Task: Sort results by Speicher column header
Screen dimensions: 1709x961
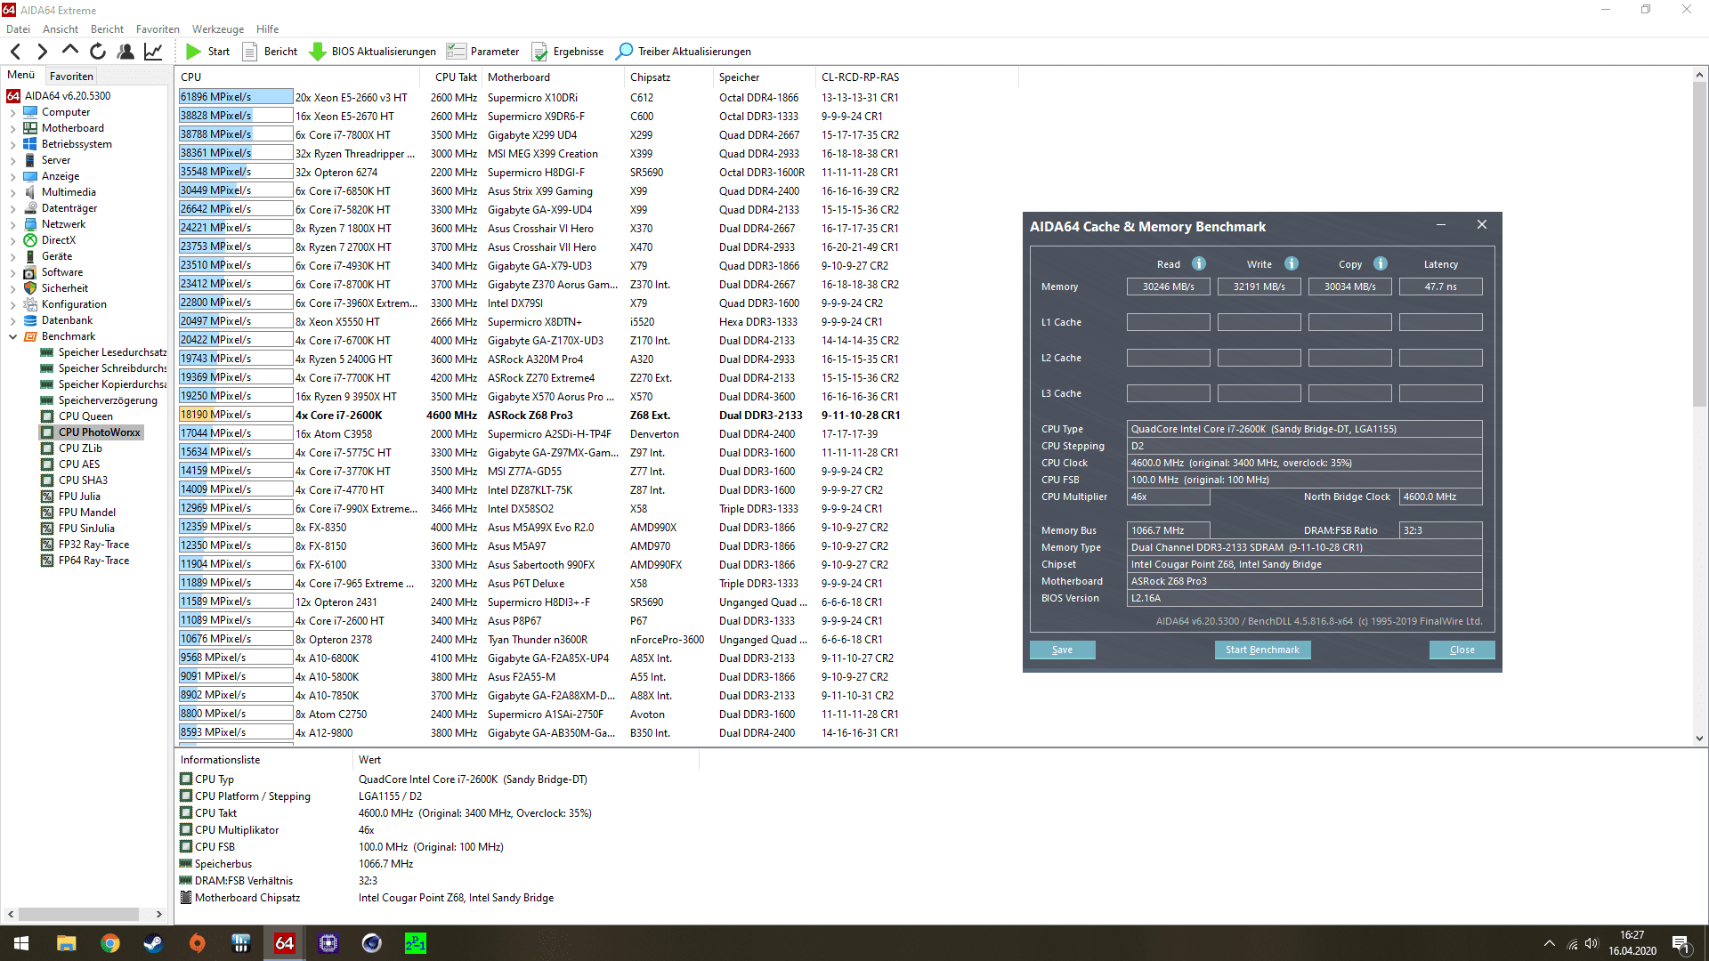Action: (x=764, y=77)
